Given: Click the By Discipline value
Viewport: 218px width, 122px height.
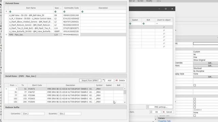Looking at the screenshot, I should 199,71.
